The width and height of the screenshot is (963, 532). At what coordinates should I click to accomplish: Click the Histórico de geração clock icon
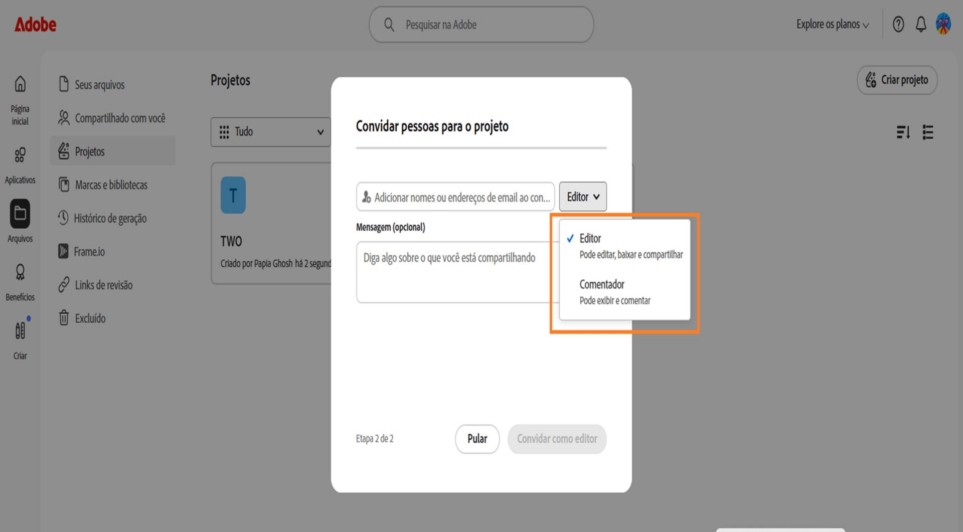click(x=63, y=217)
